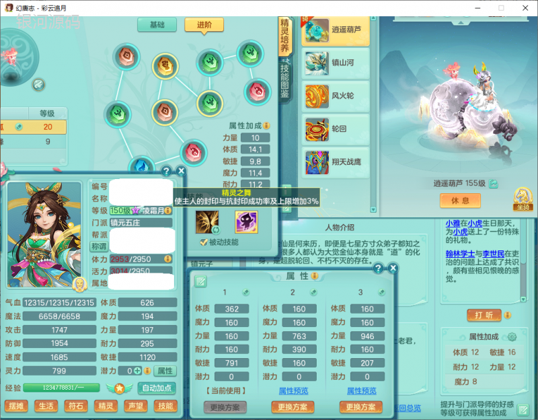Click the purple shadow skill icon
The height and width of the screenshot is (420, 538).
click(245, 221)
